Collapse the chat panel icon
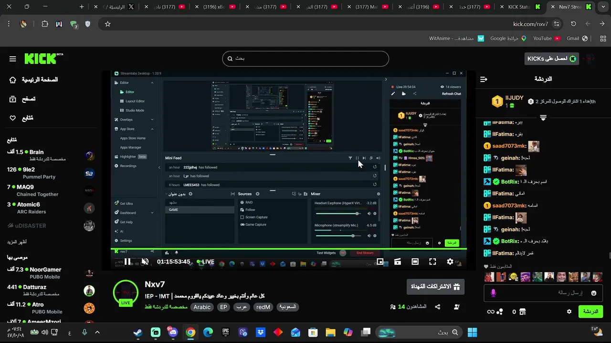 pyautogui.click(x=484, y=79)
